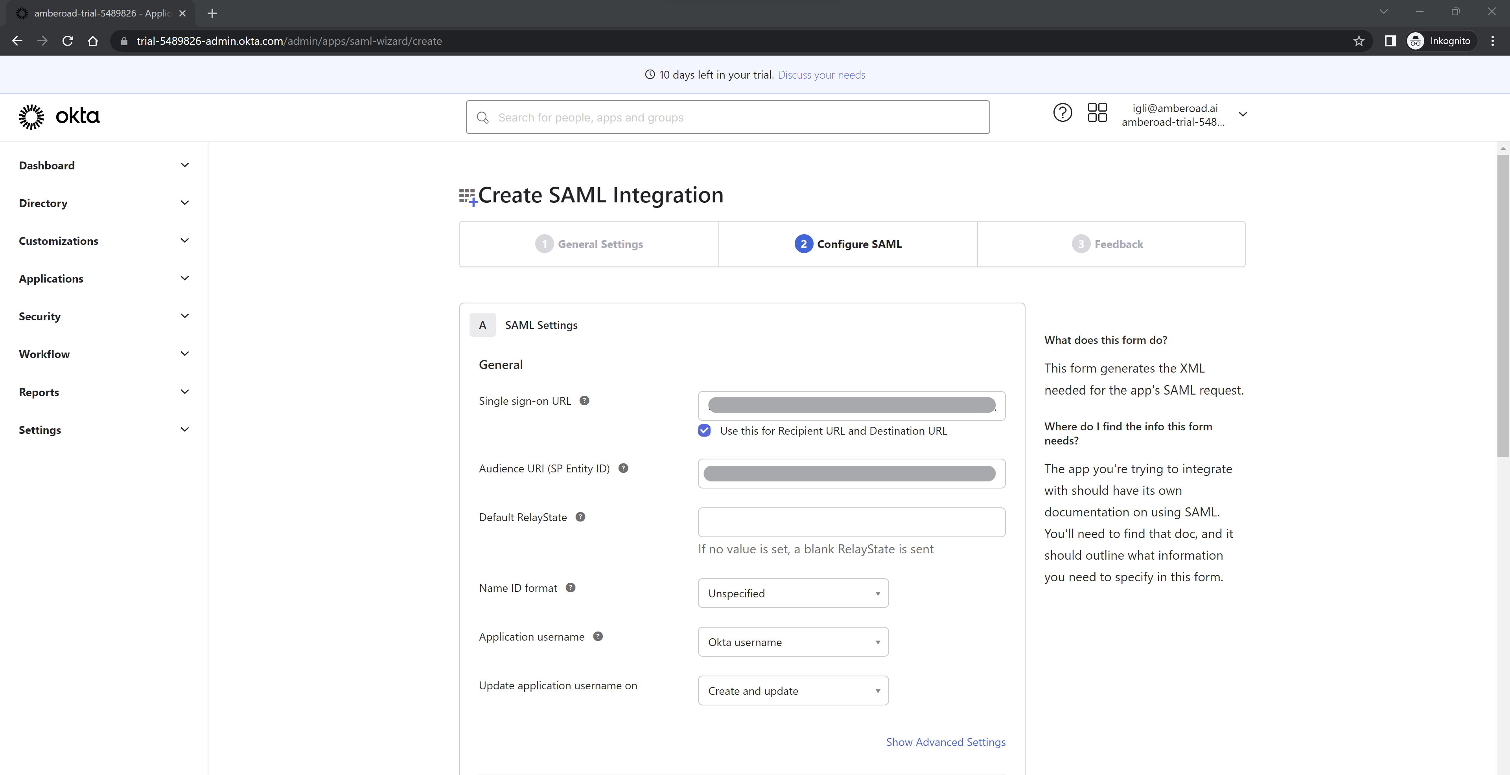Click help icon beside Name ID format
1510x775 pixels.
(570, 588)
